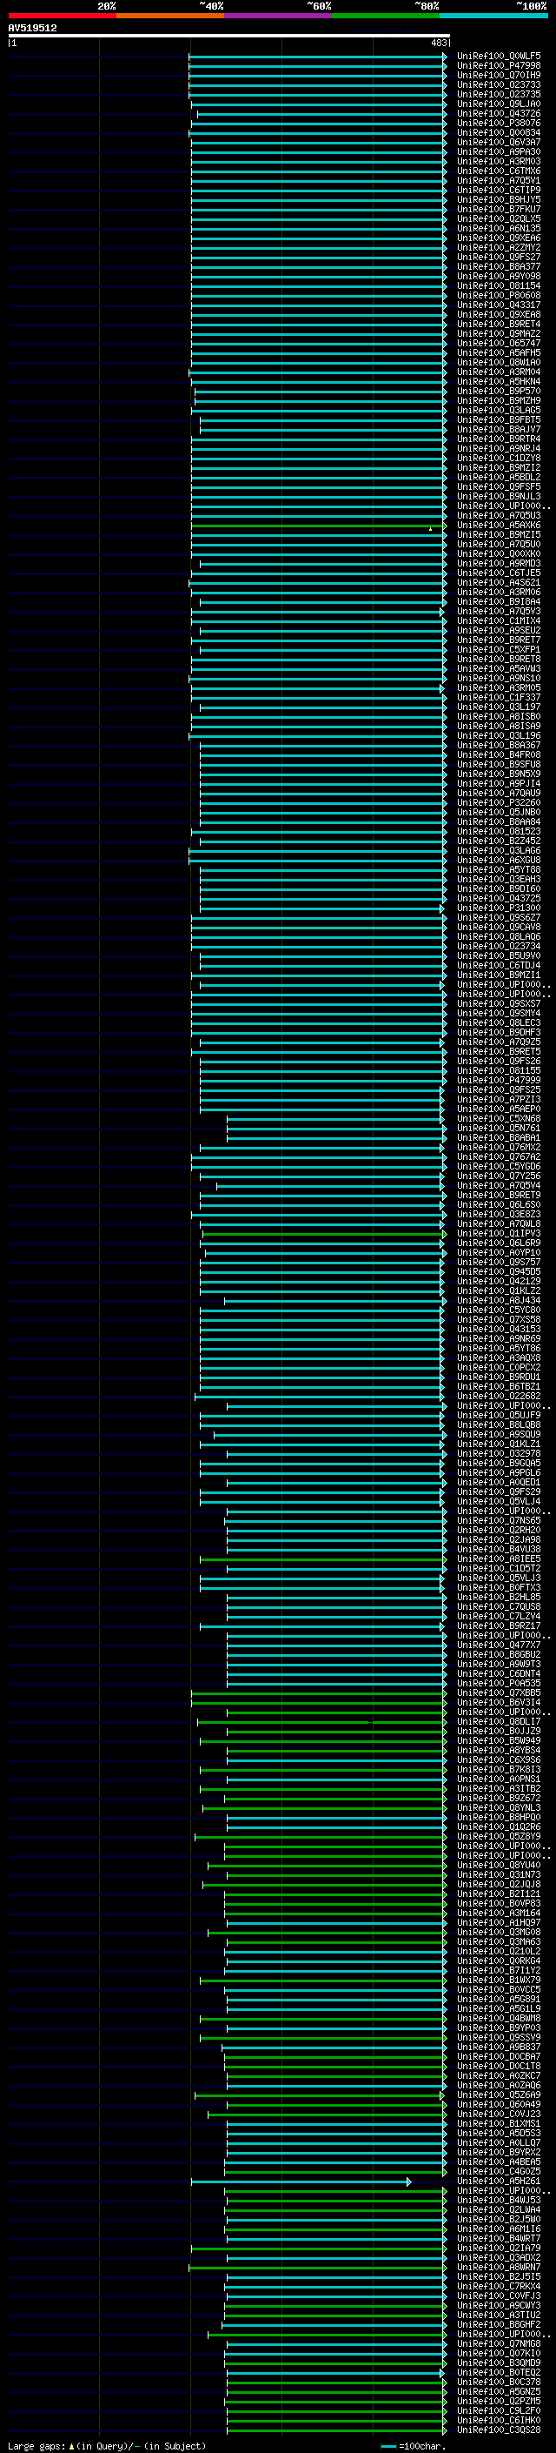Open UniRef100_Q9FS27 hit
556x2453 pixels.
point(499,257)
